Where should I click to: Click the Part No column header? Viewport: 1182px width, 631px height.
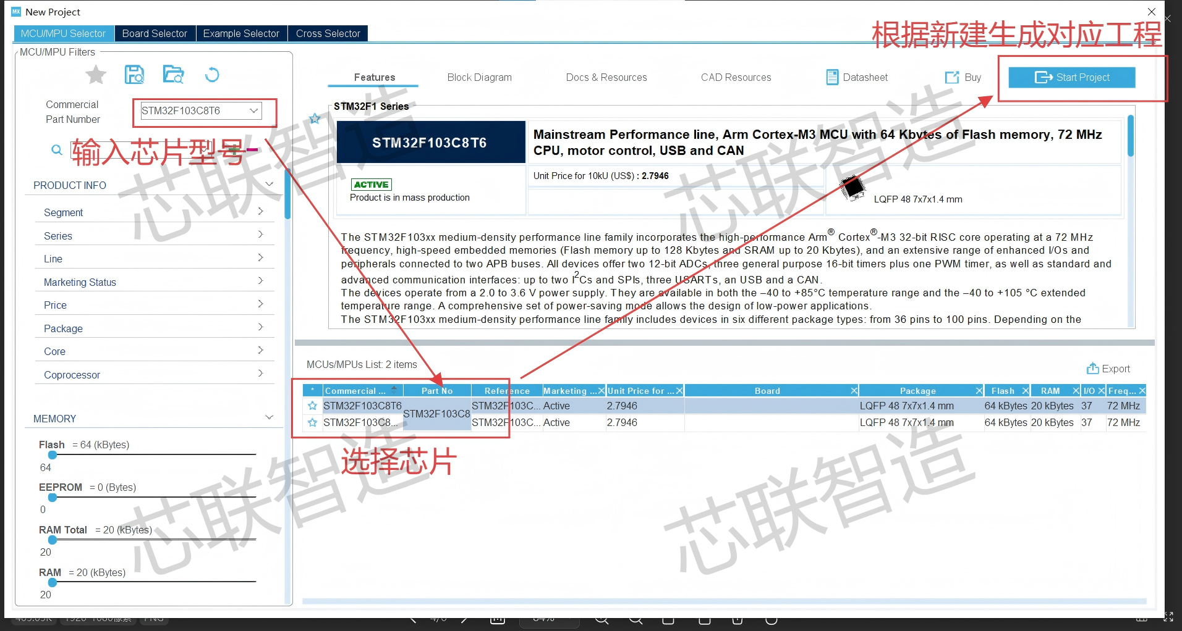tap(437, 391)
